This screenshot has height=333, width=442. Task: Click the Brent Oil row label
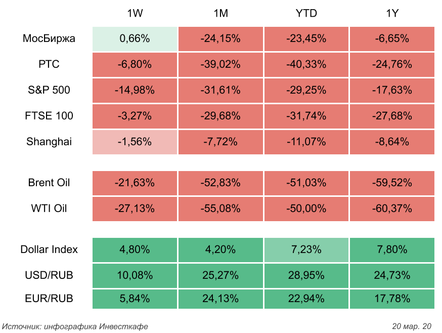pos(49,183)
